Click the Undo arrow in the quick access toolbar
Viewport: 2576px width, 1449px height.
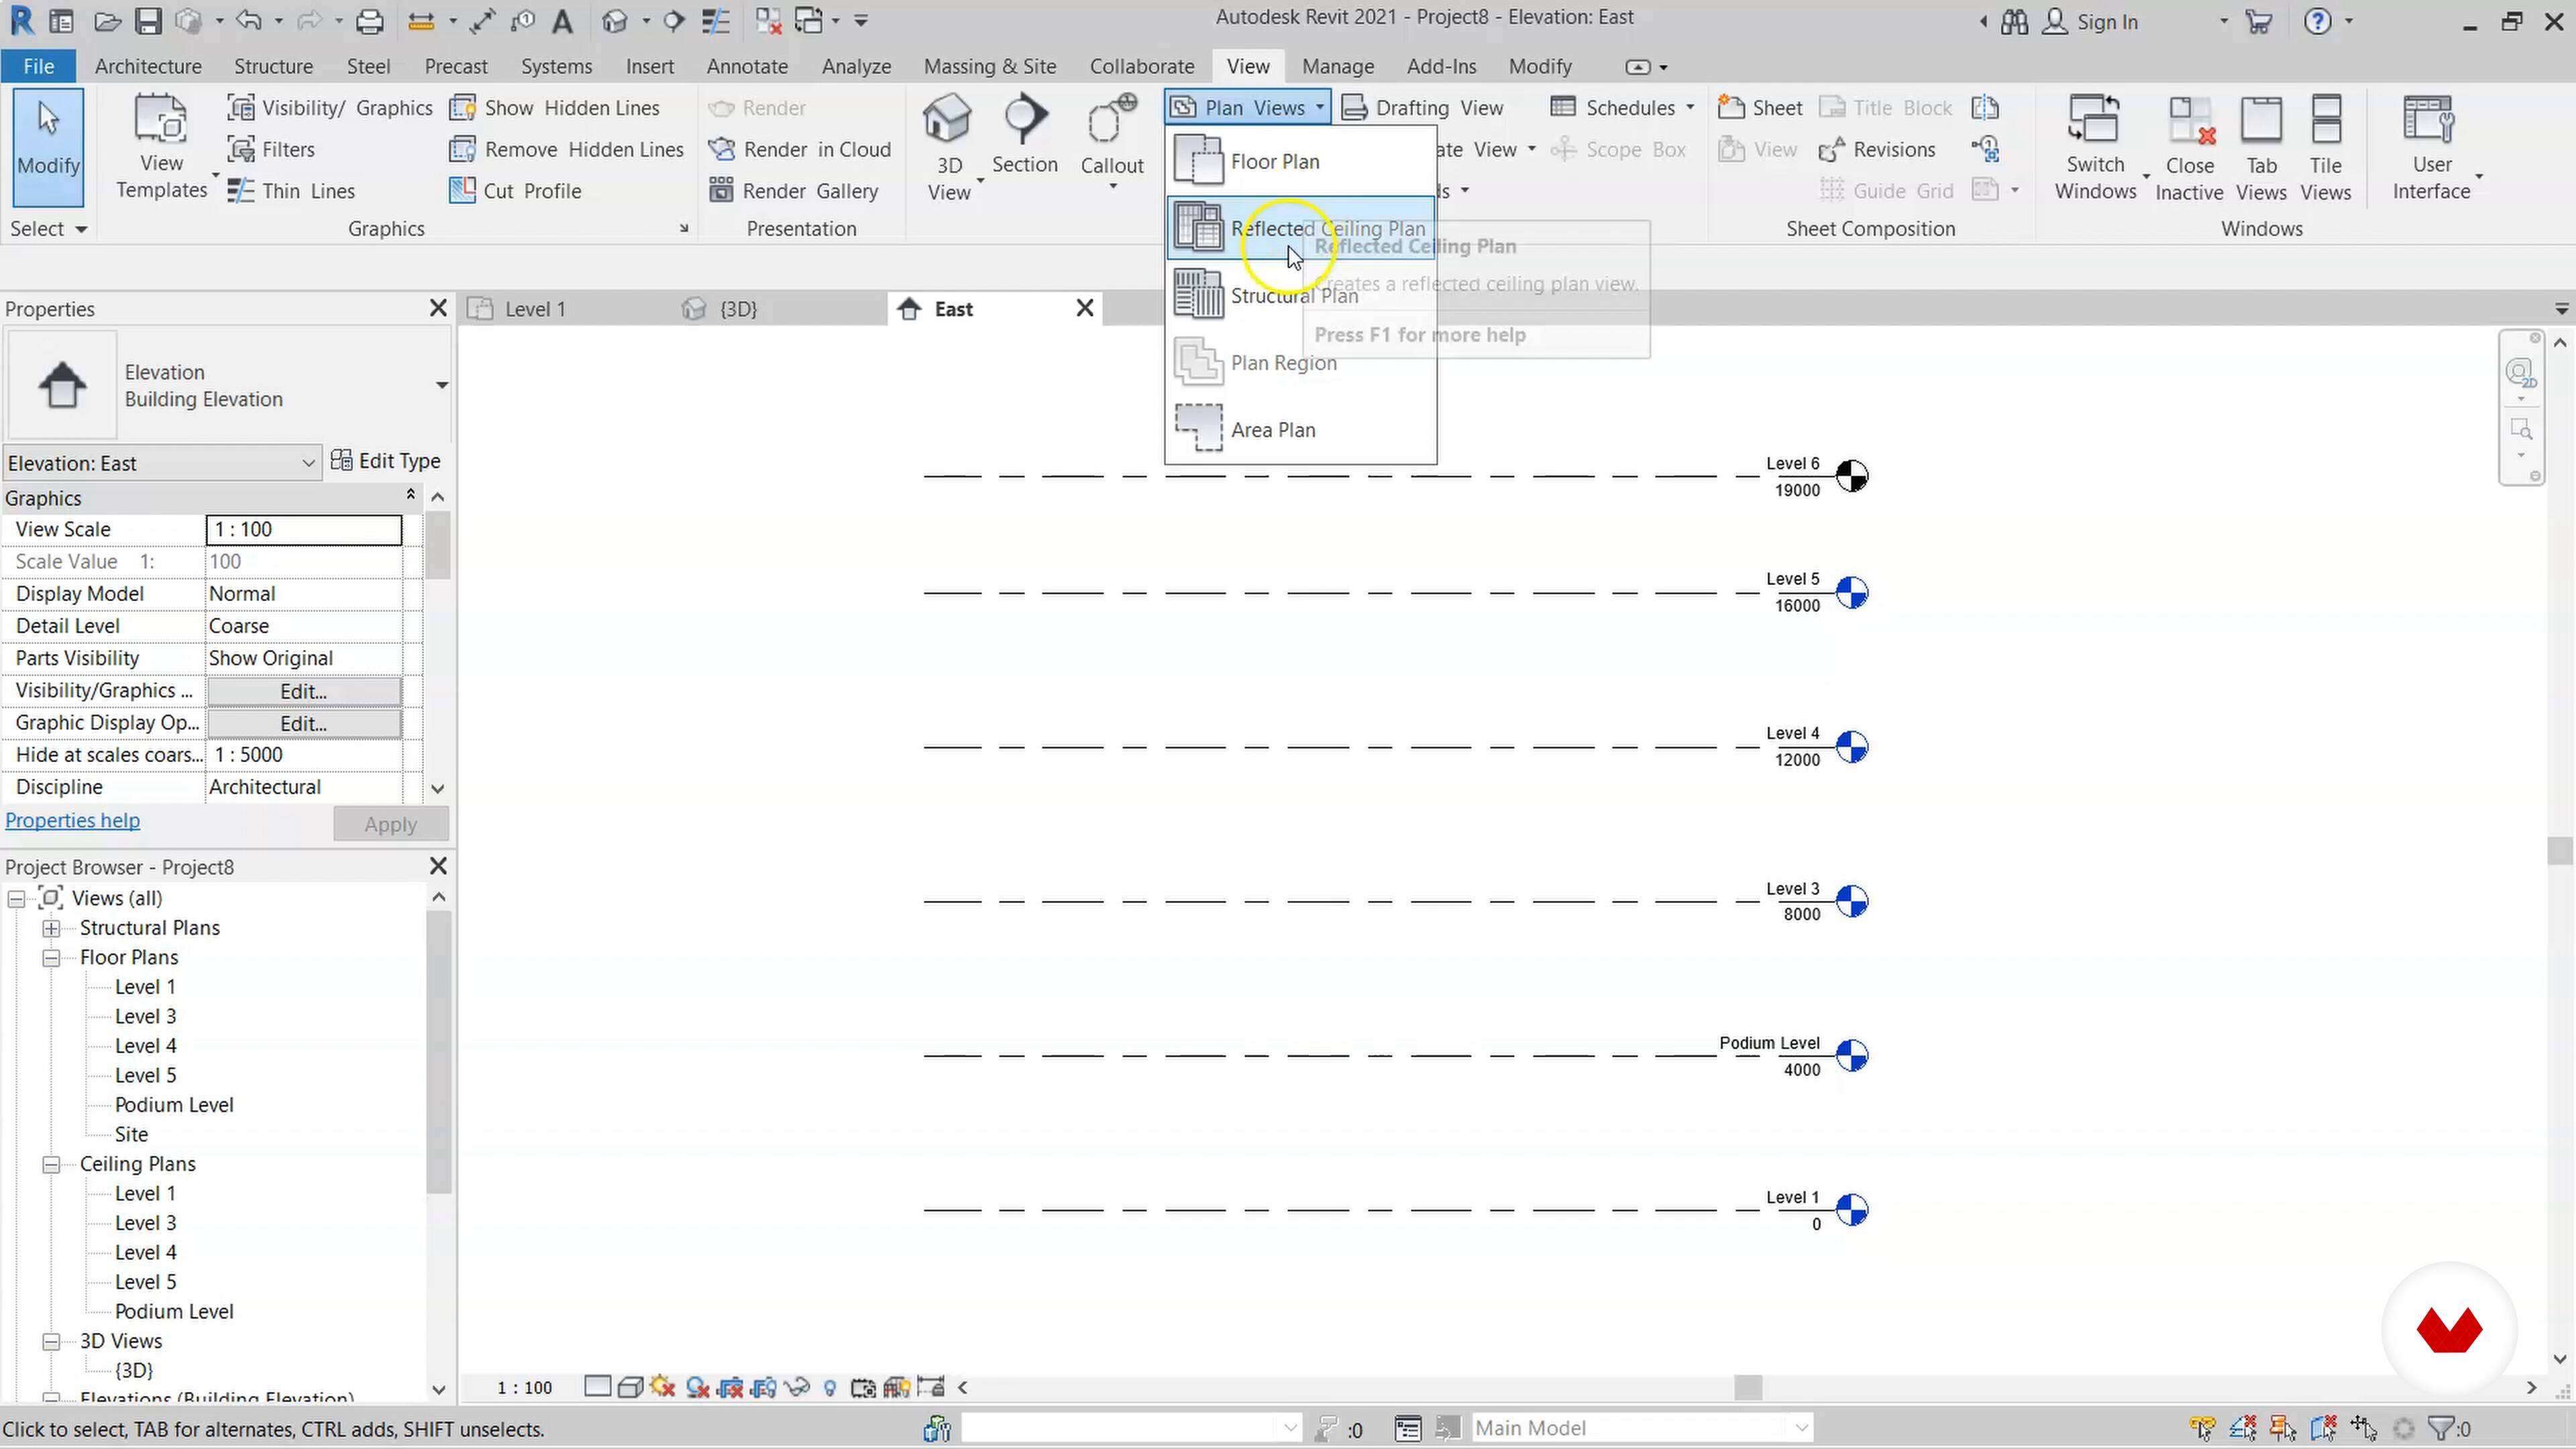[x=248, y=21]
